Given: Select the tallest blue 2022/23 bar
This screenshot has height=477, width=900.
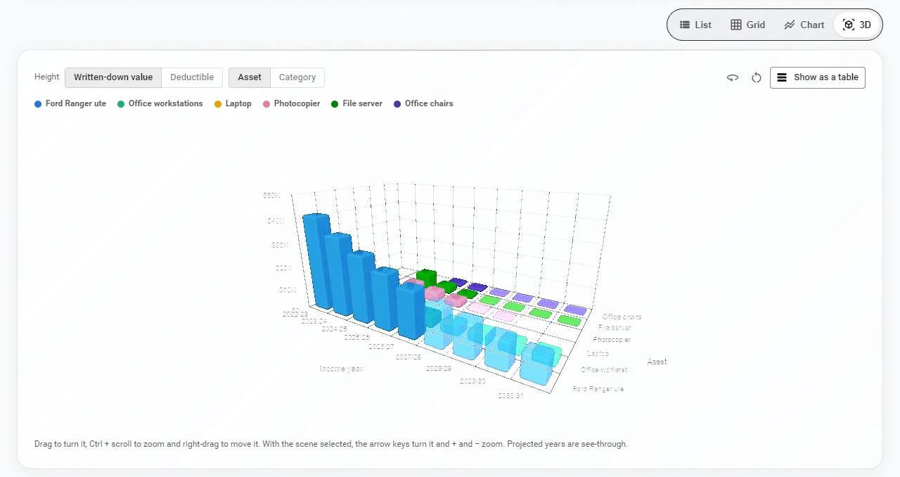Looking at the screenshot, I should (x=317, y=261).
